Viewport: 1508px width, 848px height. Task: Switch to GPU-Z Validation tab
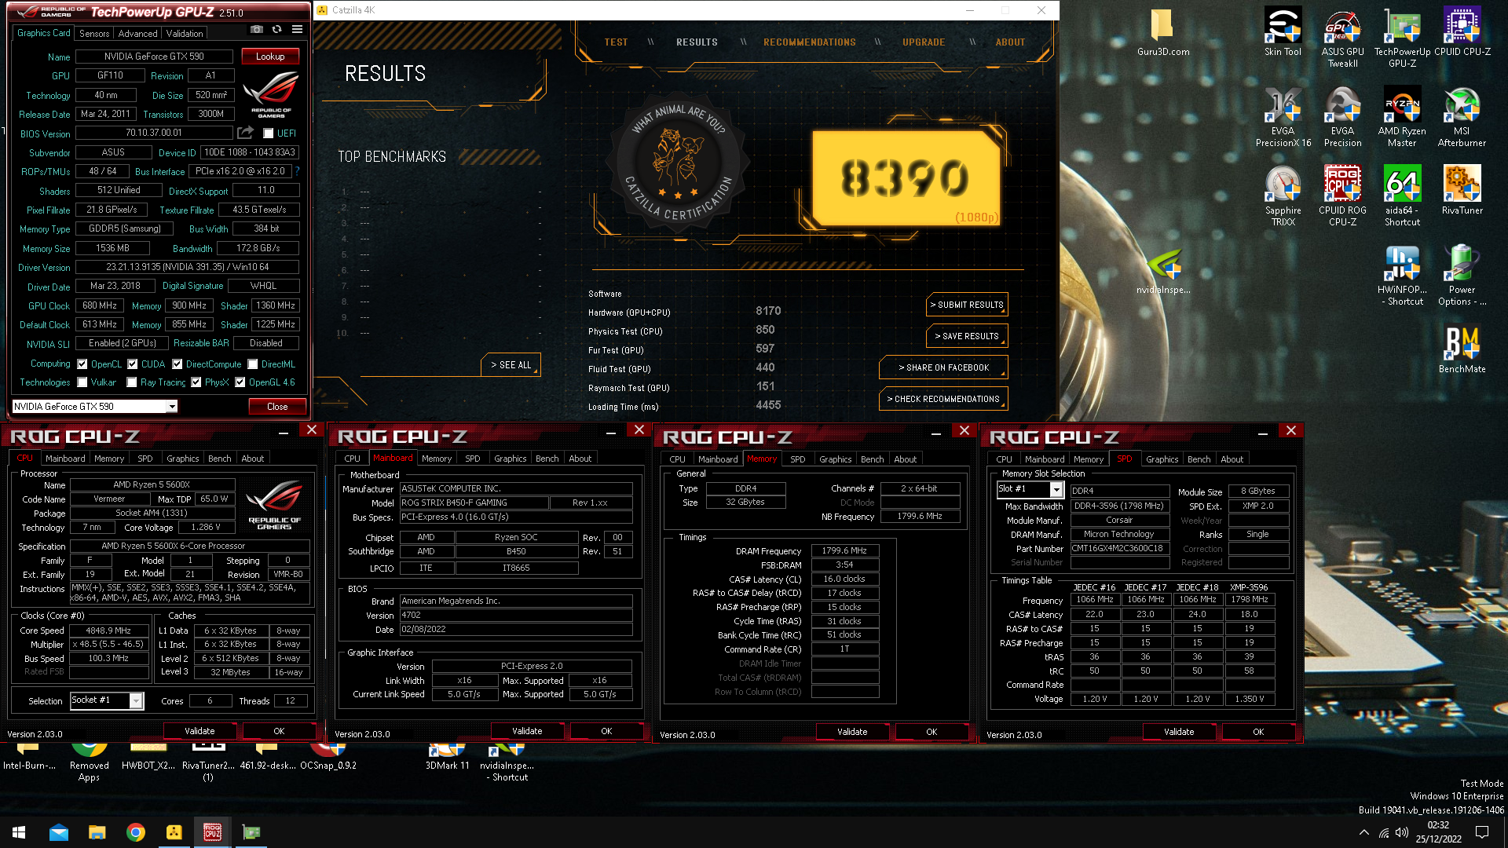tap(185, 34)
